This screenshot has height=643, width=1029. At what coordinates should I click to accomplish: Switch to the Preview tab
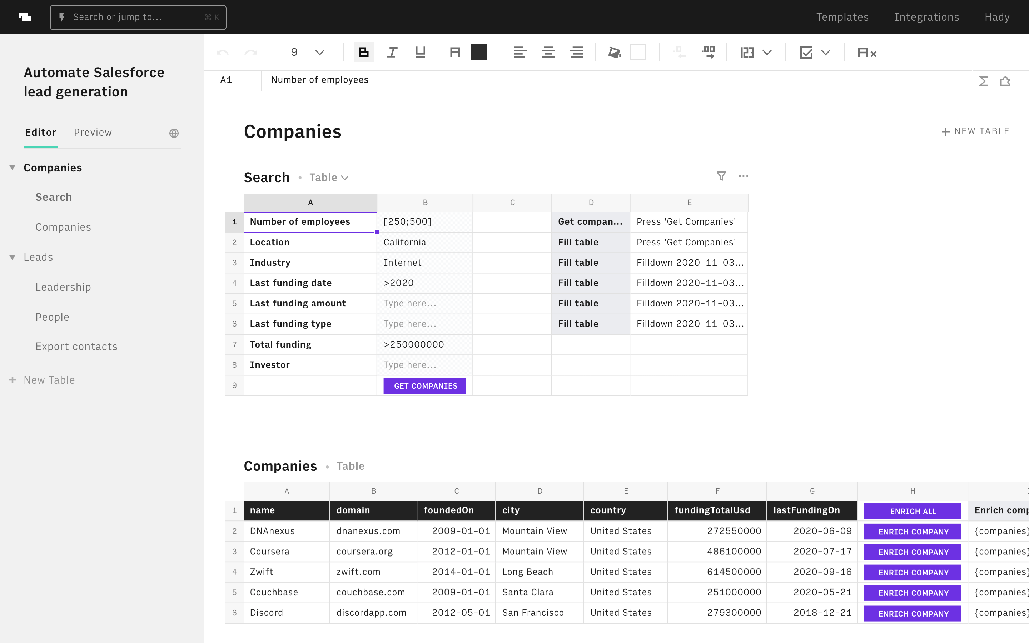tap(93, 133)
